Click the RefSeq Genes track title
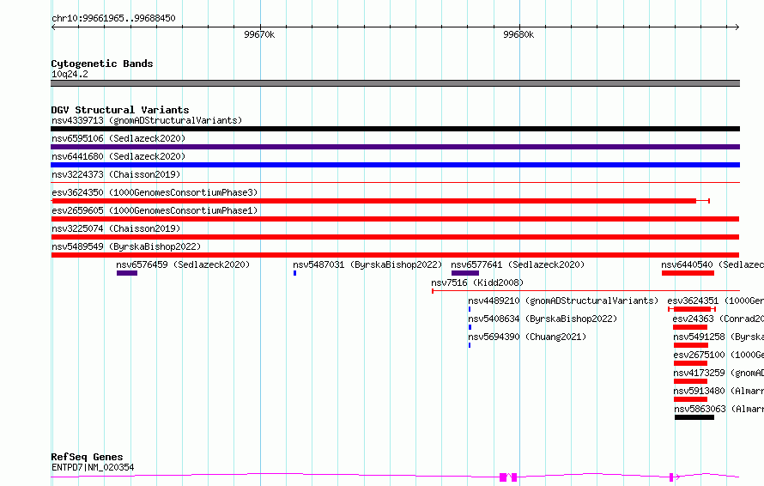 click(x=87, y=457)
